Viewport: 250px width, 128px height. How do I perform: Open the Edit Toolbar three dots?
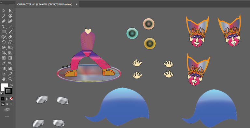[x=7, y=117]
